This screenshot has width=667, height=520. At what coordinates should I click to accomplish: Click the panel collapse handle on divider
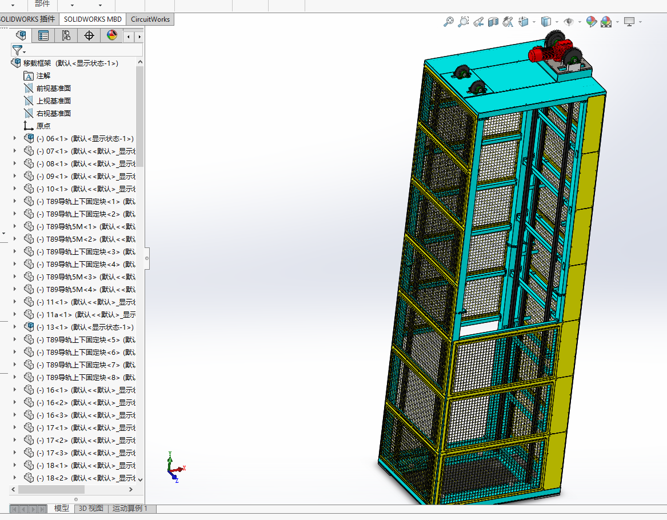click(x=147, y=258)
